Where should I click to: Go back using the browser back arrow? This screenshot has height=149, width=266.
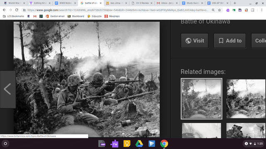(4, 10)
